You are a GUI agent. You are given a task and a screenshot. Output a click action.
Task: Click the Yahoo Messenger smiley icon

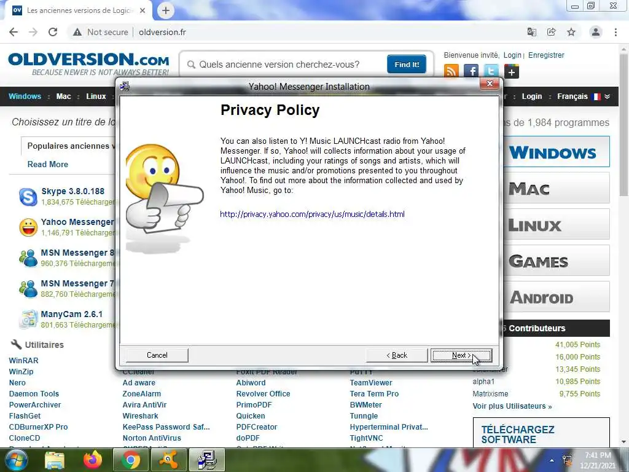click(x=28, y=227)
